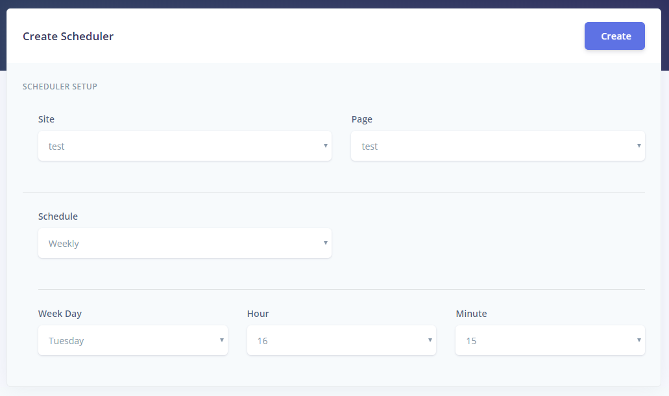Open the Minute dropdown showing 15
Screen dimensions: 669x396
(550, 340)
